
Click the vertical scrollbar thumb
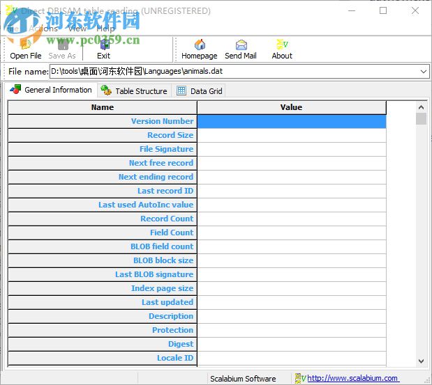click(x=421, y=119)
